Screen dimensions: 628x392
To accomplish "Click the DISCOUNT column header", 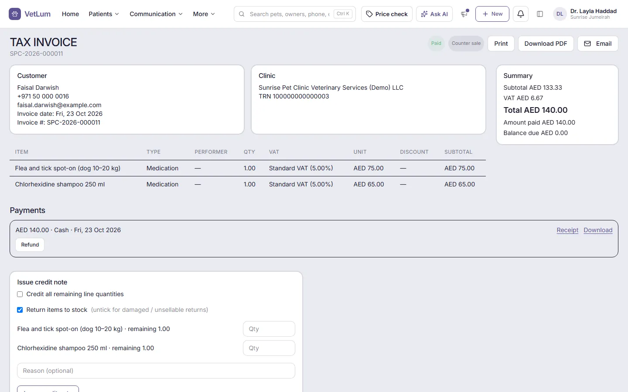I will (x=414, y=152).
